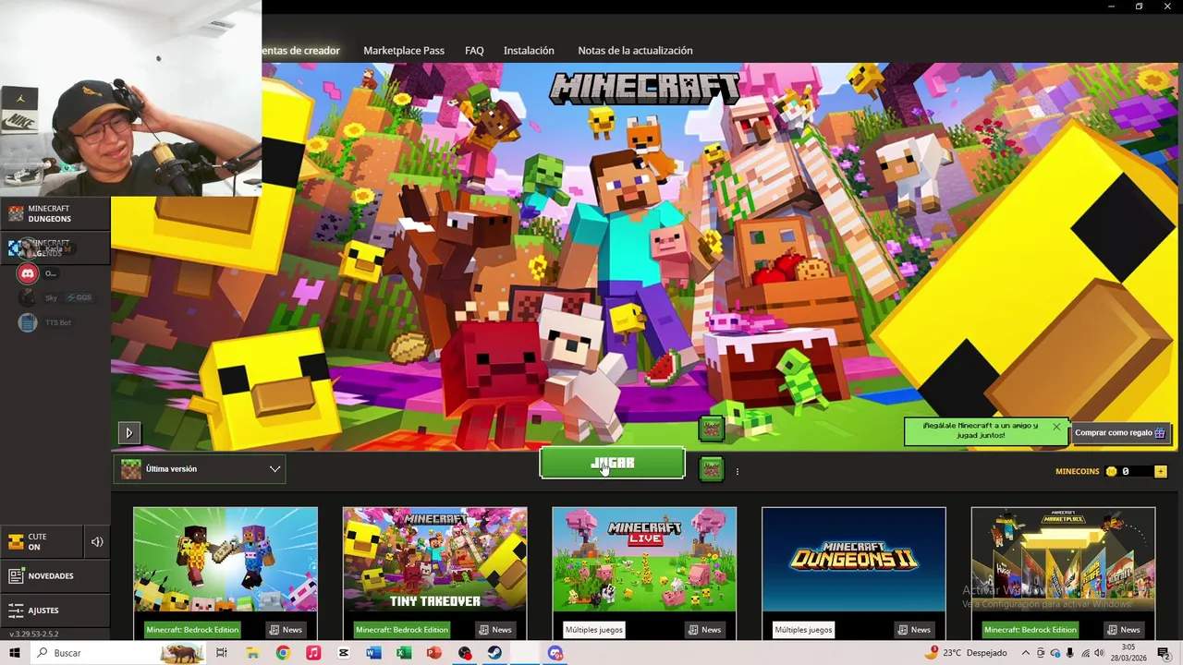Expand hidden system tray icons chevron
This screenshot has width=1183, height=665.
[1025, 653]
